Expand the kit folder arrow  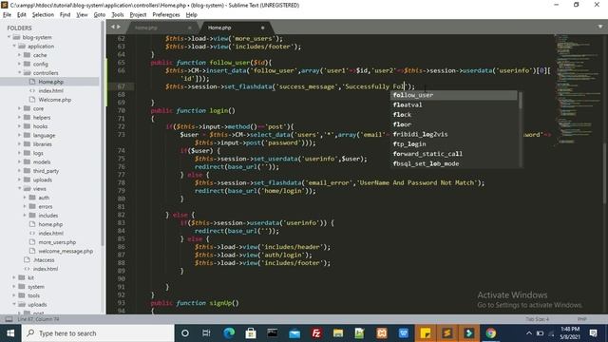[14, 278]
